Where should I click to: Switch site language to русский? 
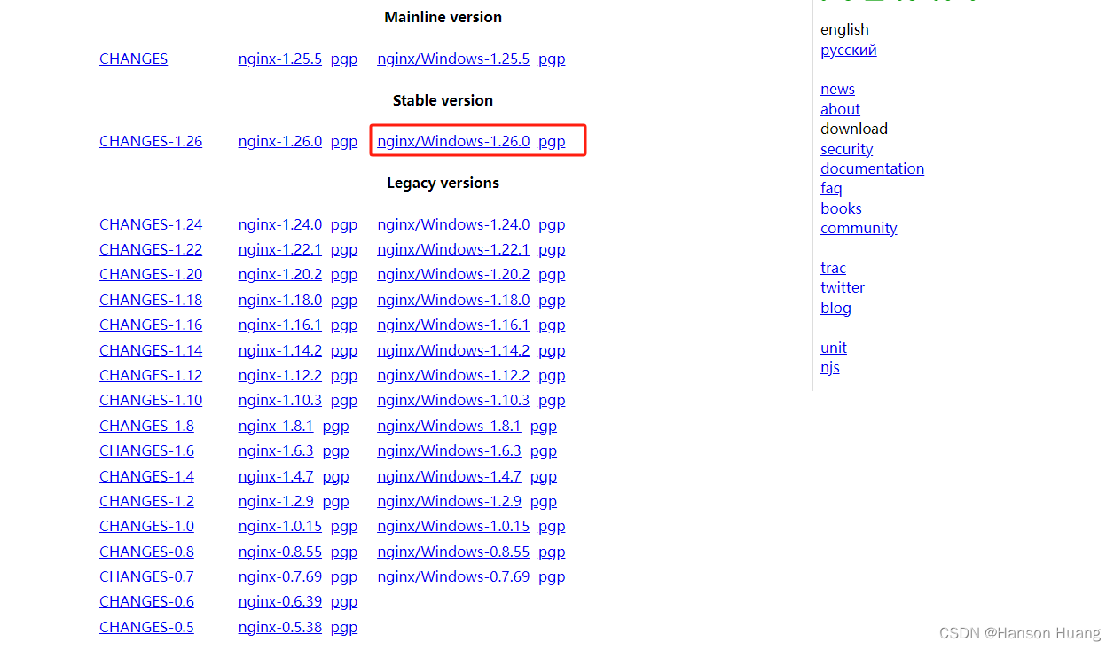849,50
